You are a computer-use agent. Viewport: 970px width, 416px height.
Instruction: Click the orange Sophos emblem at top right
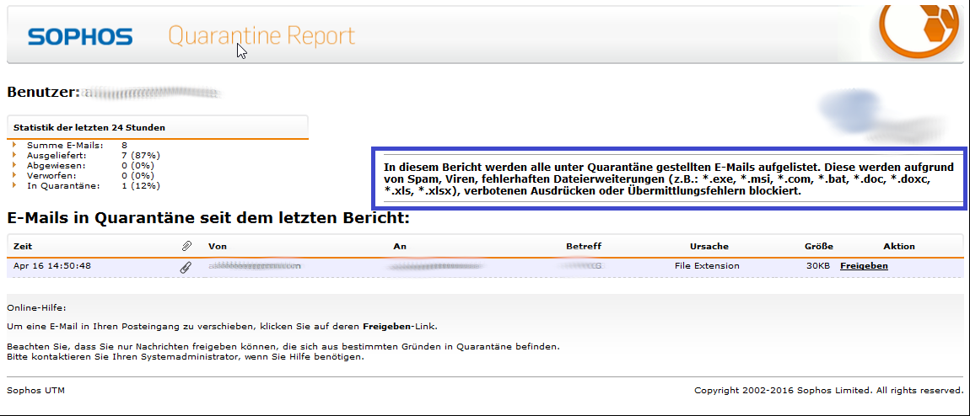[924, 29]
